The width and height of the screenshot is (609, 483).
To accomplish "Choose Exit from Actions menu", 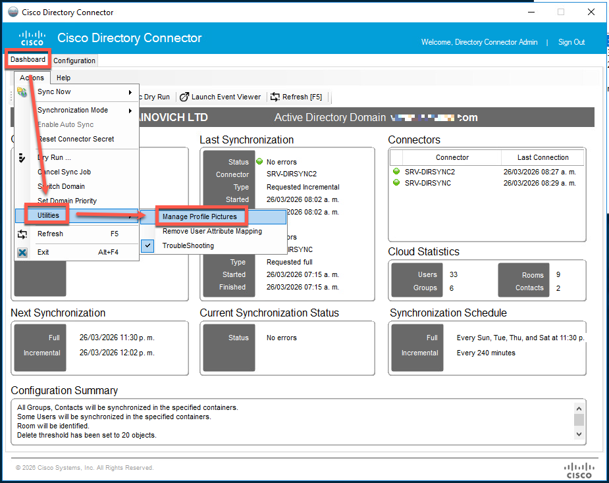I will coord(77,253).
